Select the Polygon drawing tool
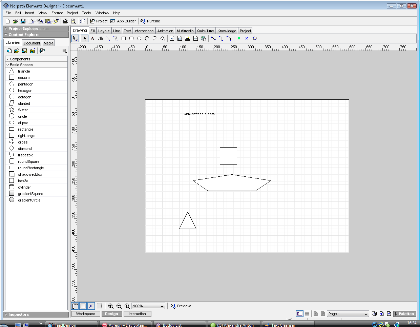This screenshot has height=327, width=420. (163, 38)
